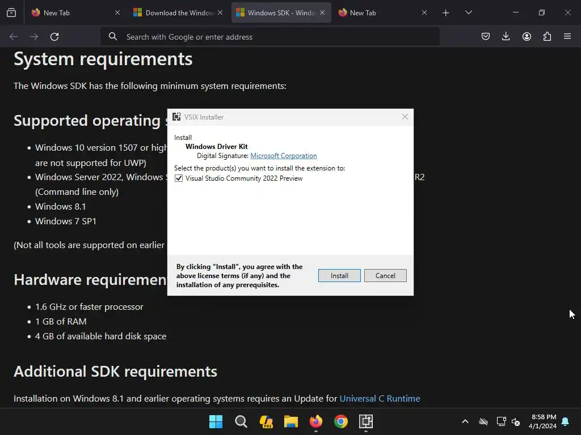Cancel the VSIX Installer dialog
The height and width of the screenshot is (435, 581).
(385, 276)
